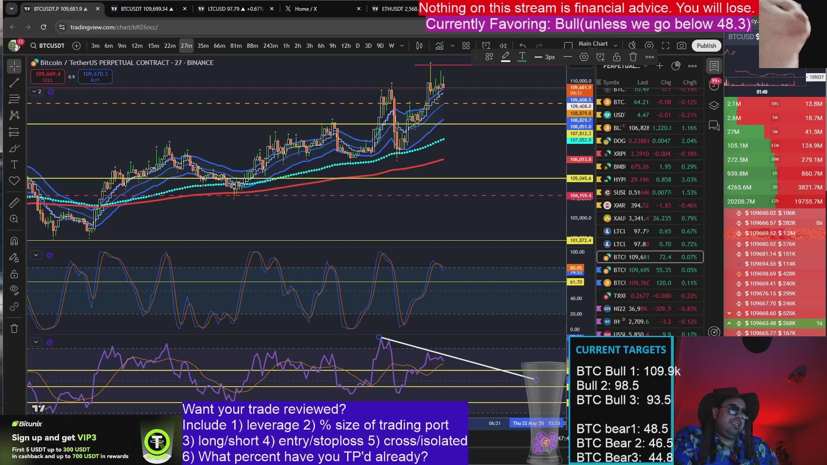Click the Publish button
This screenshot has height=465, width=827.
[x=706, y=46]
